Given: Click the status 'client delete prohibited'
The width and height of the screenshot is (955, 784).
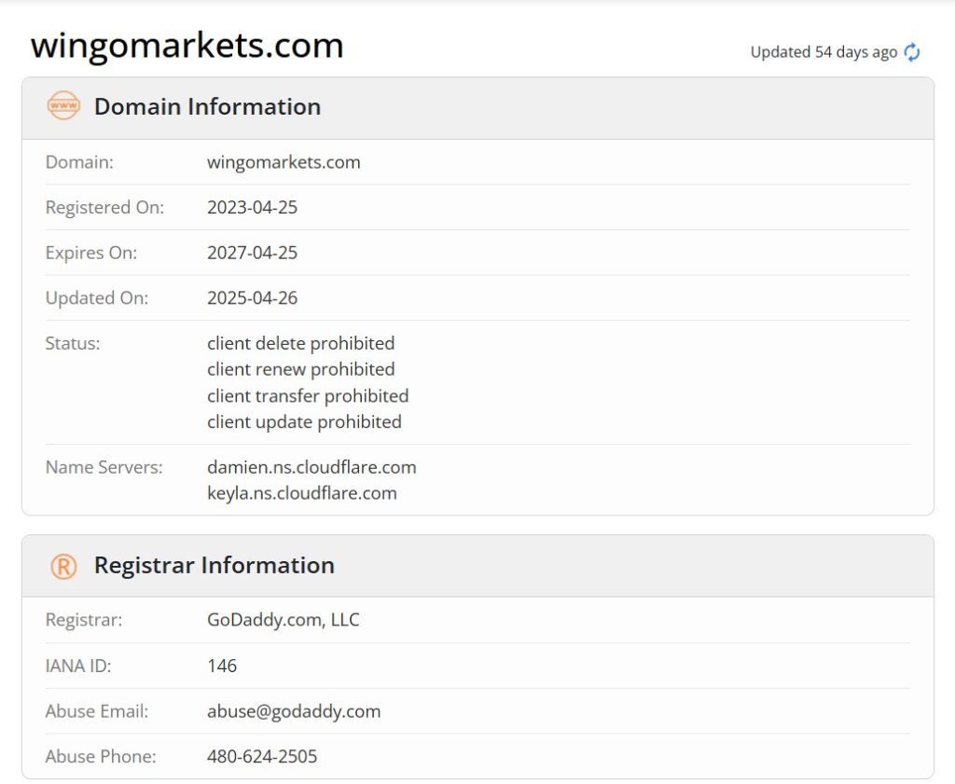Looking at the screenshot, I should (x=301, y=343).
